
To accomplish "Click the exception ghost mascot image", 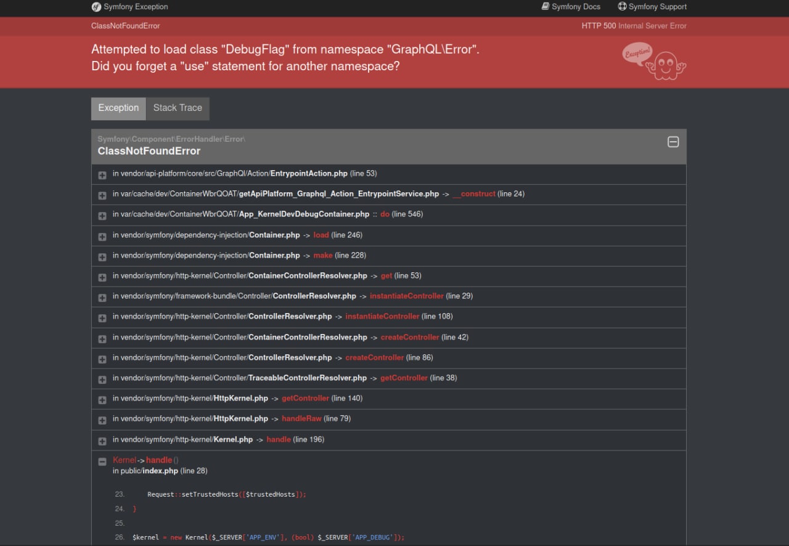I will pyautogui.click(x=654, y=61).
